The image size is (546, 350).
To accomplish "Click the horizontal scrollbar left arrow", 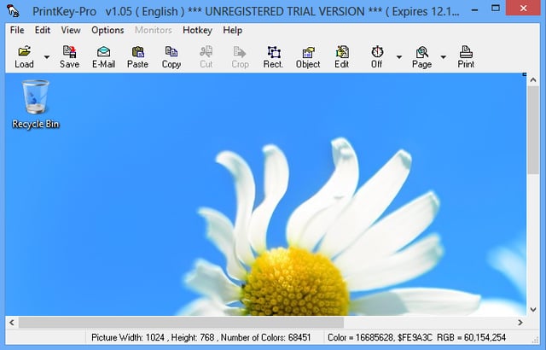I will 12,322.
